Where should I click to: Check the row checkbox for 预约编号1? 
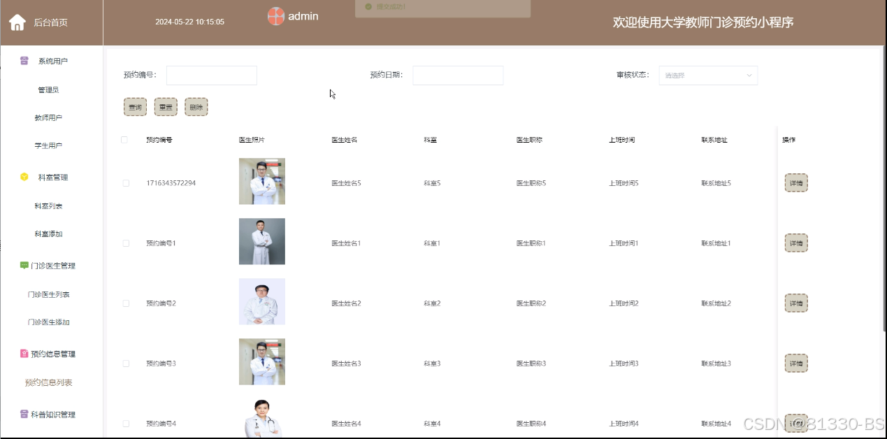[126, 243]
